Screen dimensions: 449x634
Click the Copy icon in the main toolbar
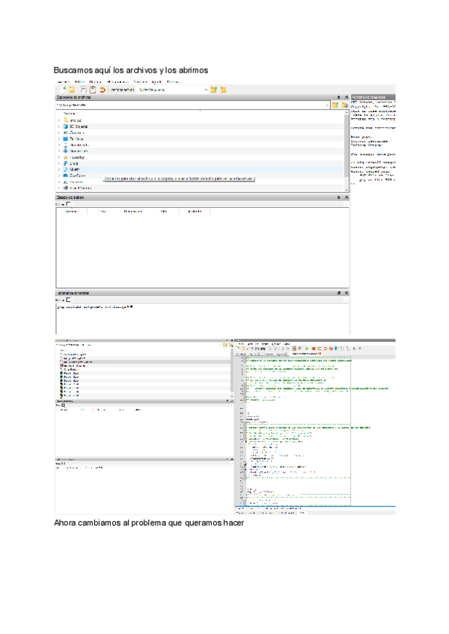pyautogui.click(x=82, y=90)
